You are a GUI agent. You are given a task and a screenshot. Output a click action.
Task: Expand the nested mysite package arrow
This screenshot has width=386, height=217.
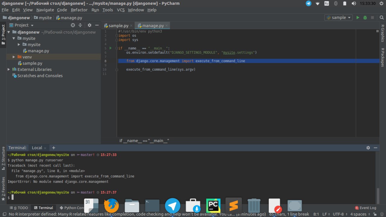(x=19, y=45)
